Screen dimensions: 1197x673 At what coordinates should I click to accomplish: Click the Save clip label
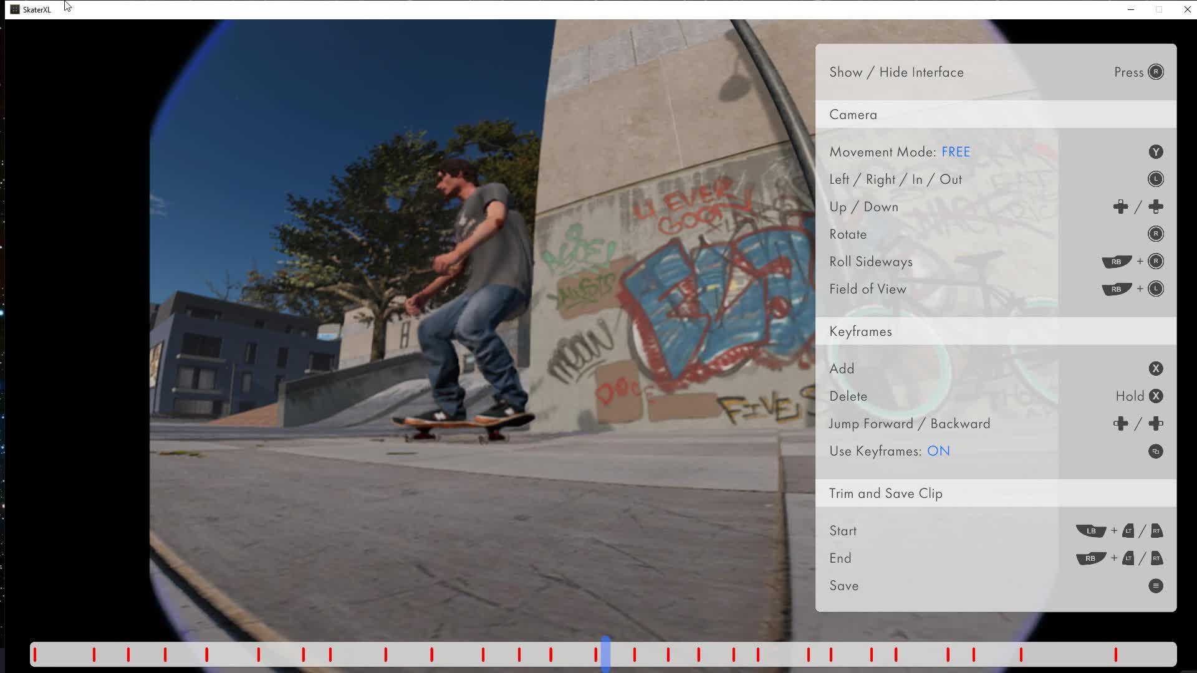coord(844,586)
